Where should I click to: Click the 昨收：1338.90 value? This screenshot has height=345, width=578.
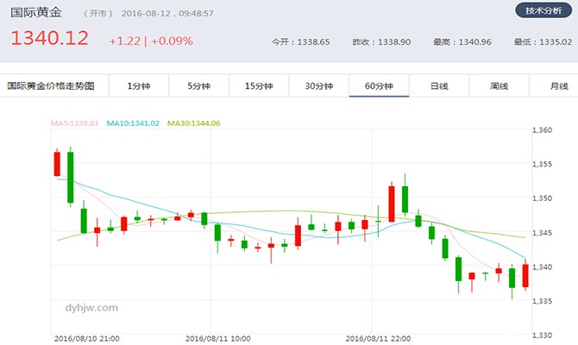click(381, 42)
